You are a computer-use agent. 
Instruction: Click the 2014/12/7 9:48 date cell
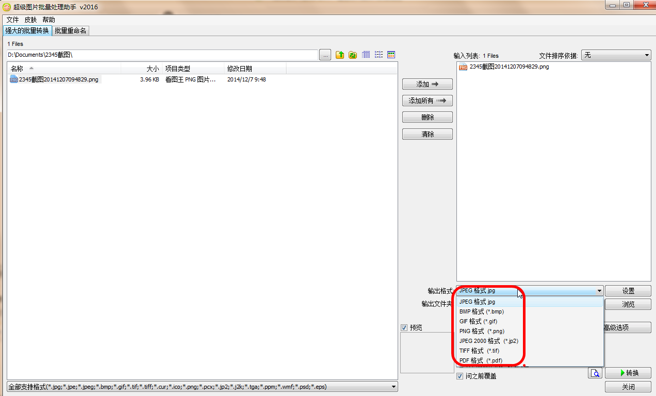point(247,79)
